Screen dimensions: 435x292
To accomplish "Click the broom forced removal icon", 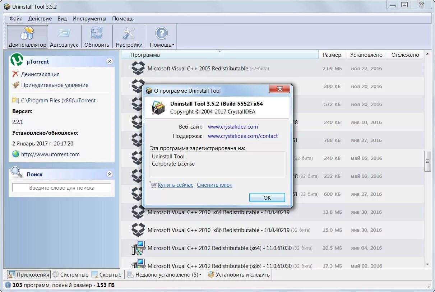I will (15, 85).
